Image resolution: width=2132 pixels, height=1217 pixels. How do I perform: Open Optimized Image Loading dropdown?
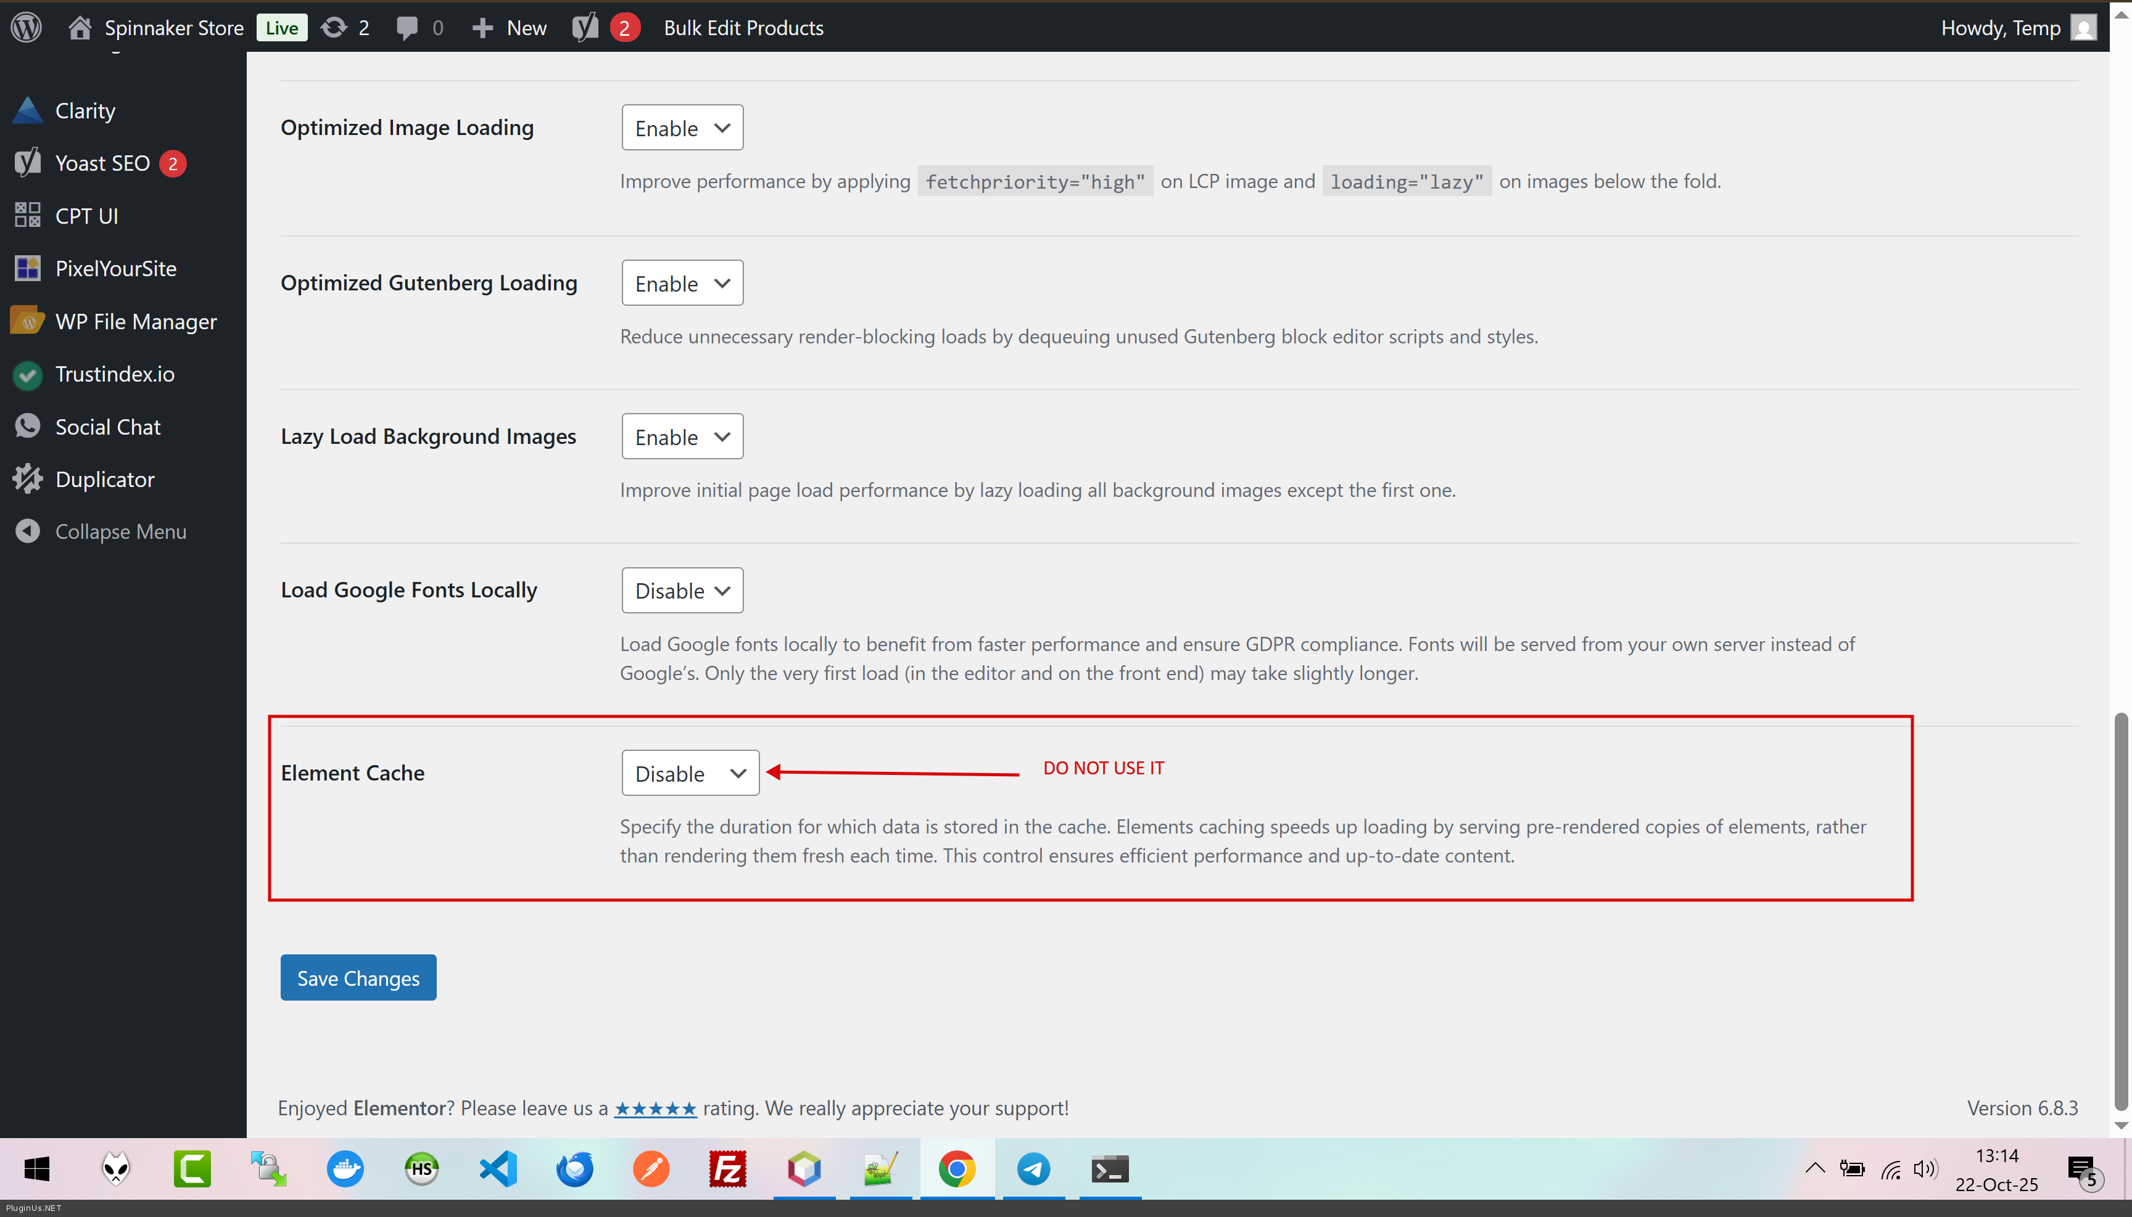tap(682, 128)
